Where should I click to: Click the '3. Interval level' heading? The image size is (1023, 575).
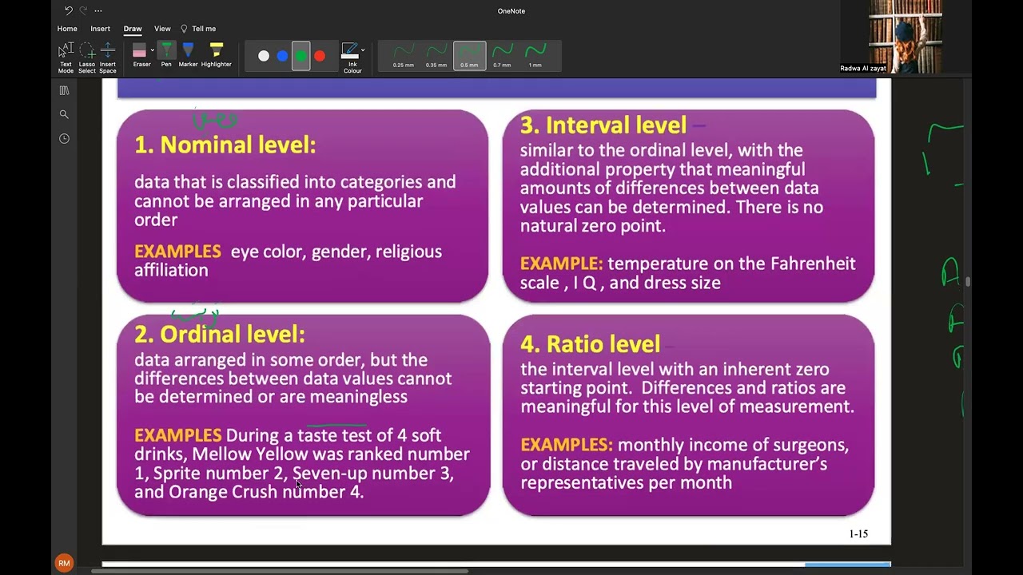(603, 125)
